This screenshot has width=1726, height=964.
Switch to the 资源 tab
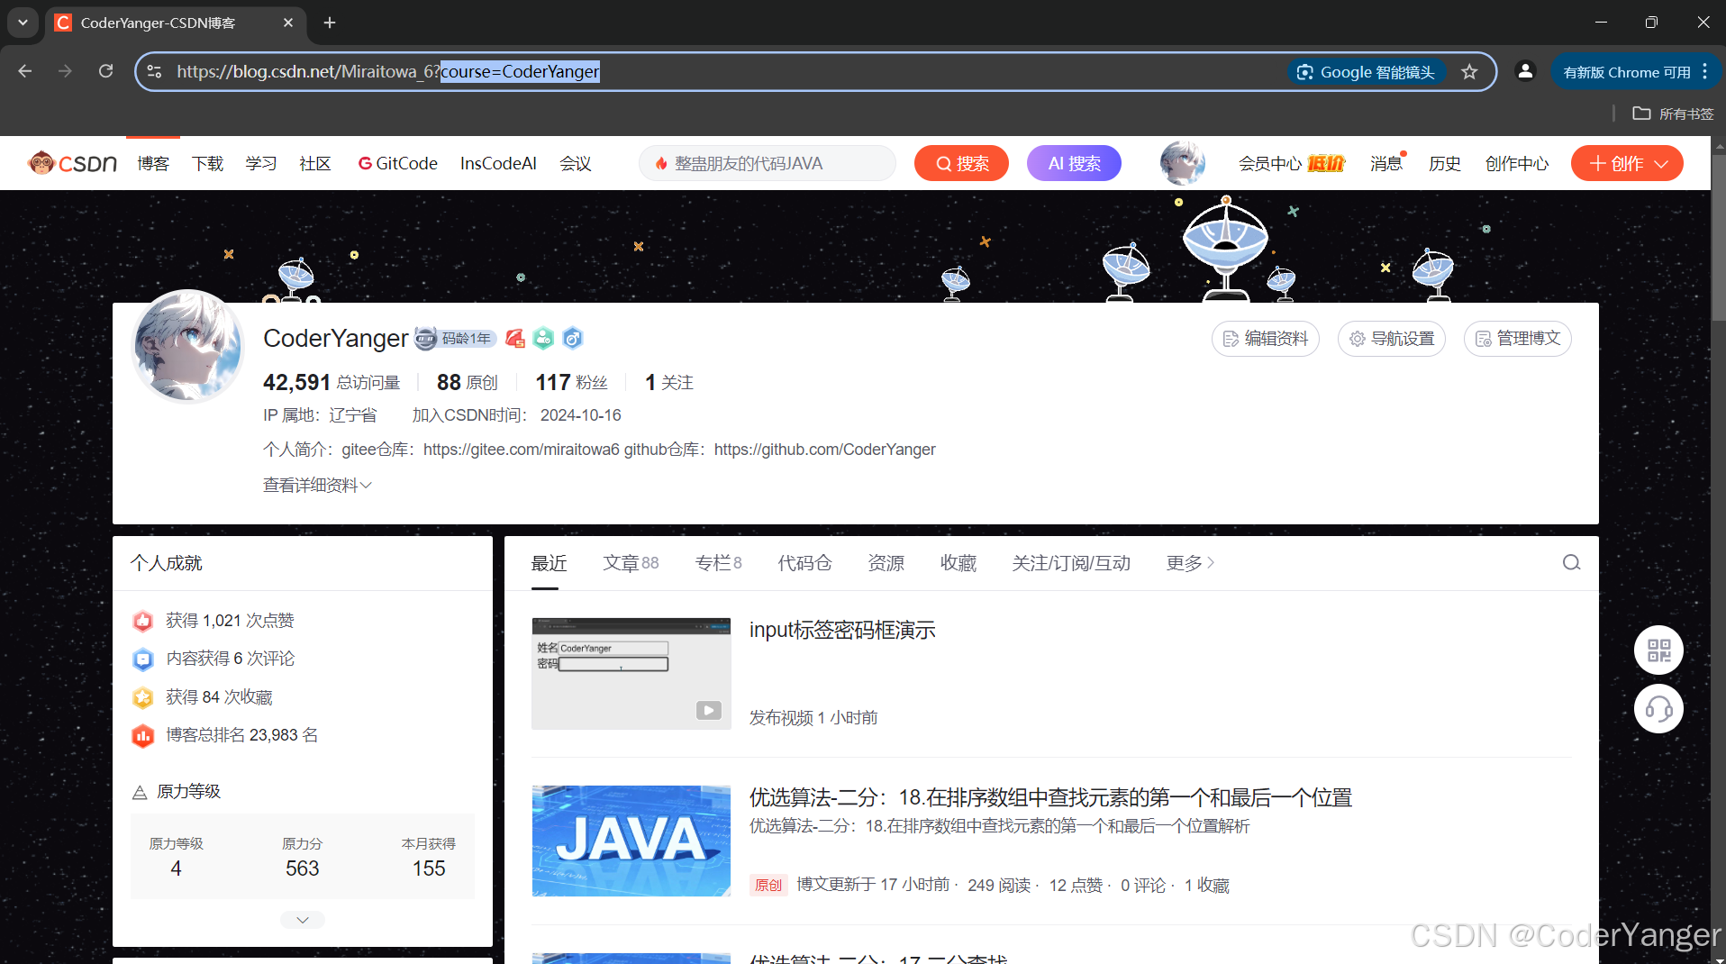886,563
